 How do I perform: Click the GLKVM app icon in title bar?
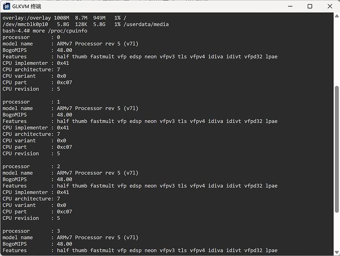tap(7, 6)
